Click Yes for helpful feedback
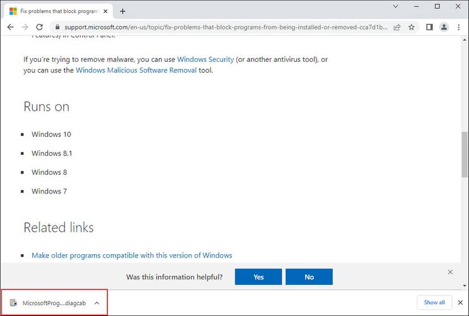Viewport: 469px width, 316px height. click(x=258, y=277)
